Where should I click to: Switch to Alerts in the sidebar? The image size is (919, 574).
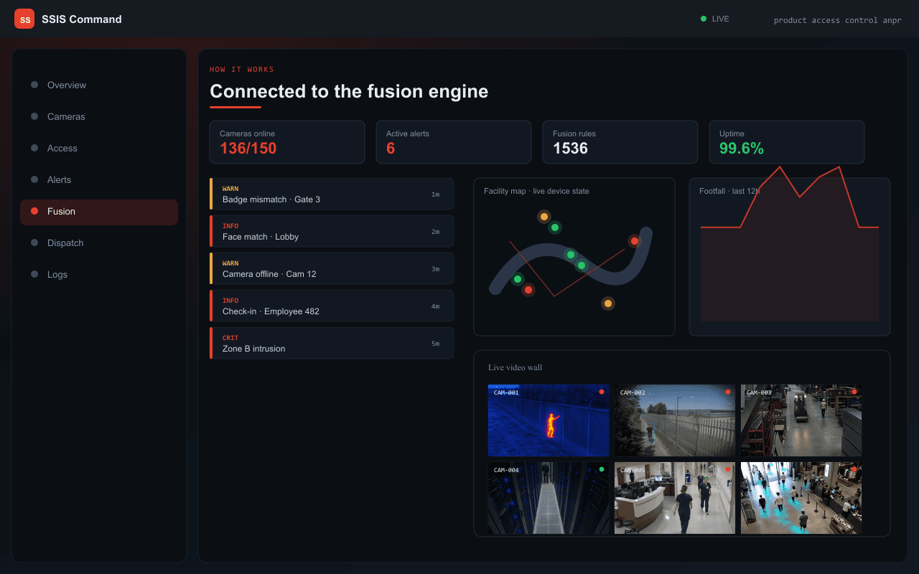pyautogui.click(x=99, y=179)
